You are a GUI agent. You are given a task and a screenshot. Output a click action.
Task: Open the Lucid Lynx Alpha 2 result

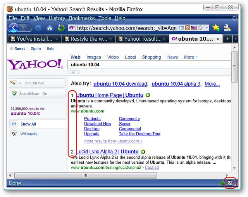point(107,152)
